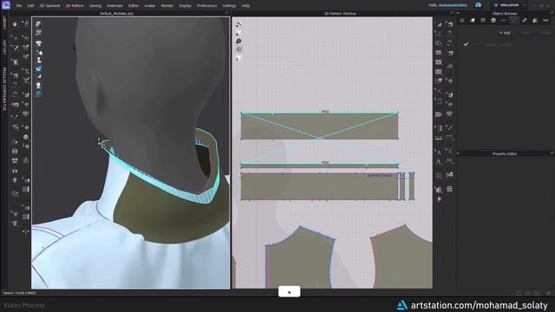
Task: Undock the 2D Pattern Window
Action: [452, 13]
